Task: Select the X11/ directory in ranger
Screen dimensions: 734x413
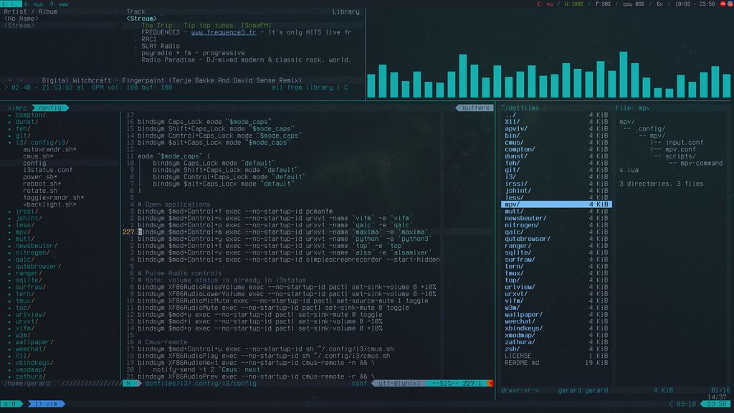Action: (556, 122)
